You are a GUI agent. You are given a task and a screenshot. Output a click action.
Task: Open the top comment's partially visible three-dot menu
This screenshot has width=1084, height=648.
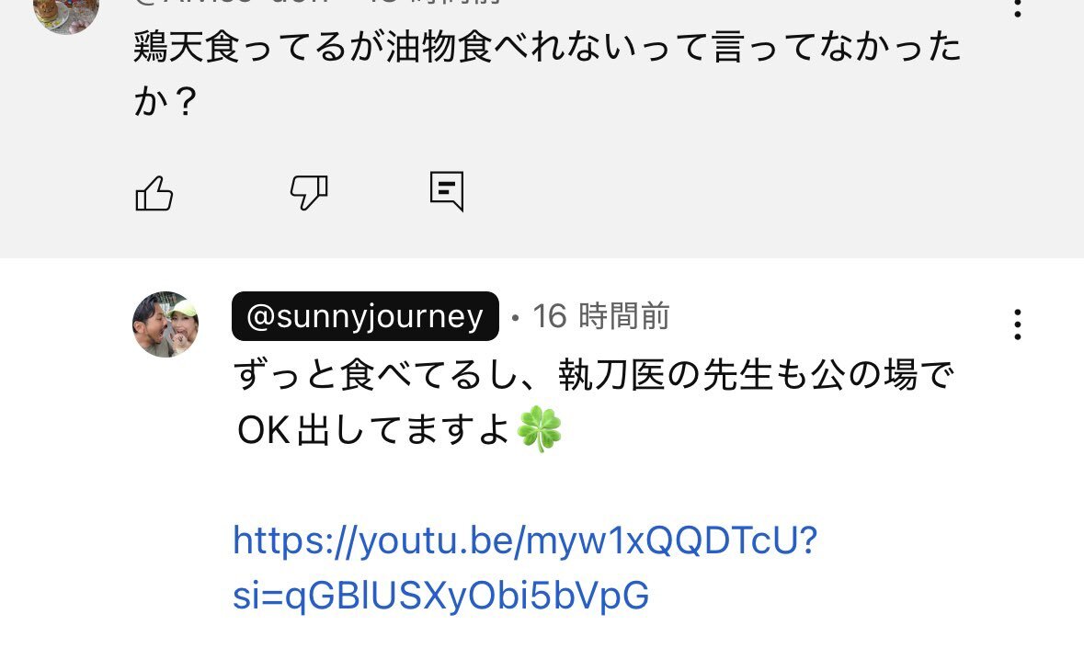[x=1017, y=7]
